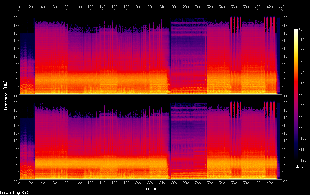The image size is (310, 195).
Task: Click inside the upper channel spectrogram plot
Action: pos(150,52)
